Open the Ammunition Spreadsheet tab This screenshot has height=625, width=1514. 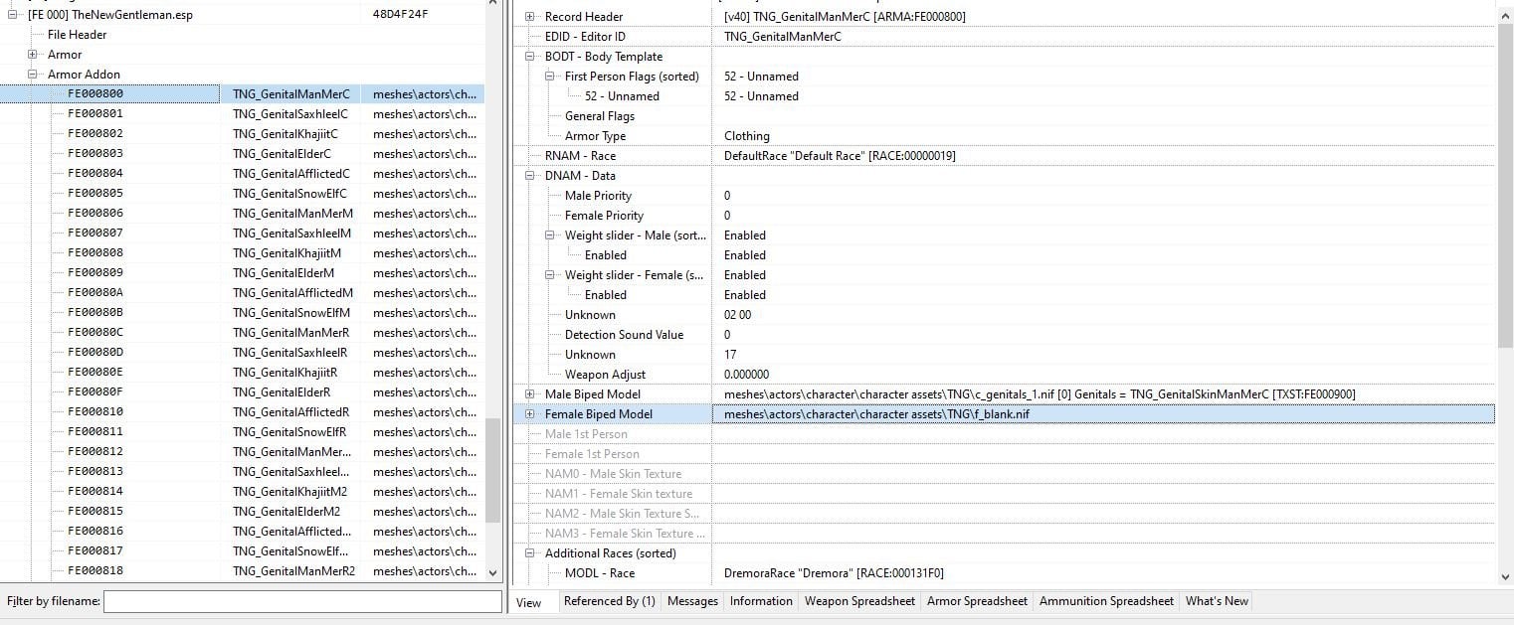1106,601
